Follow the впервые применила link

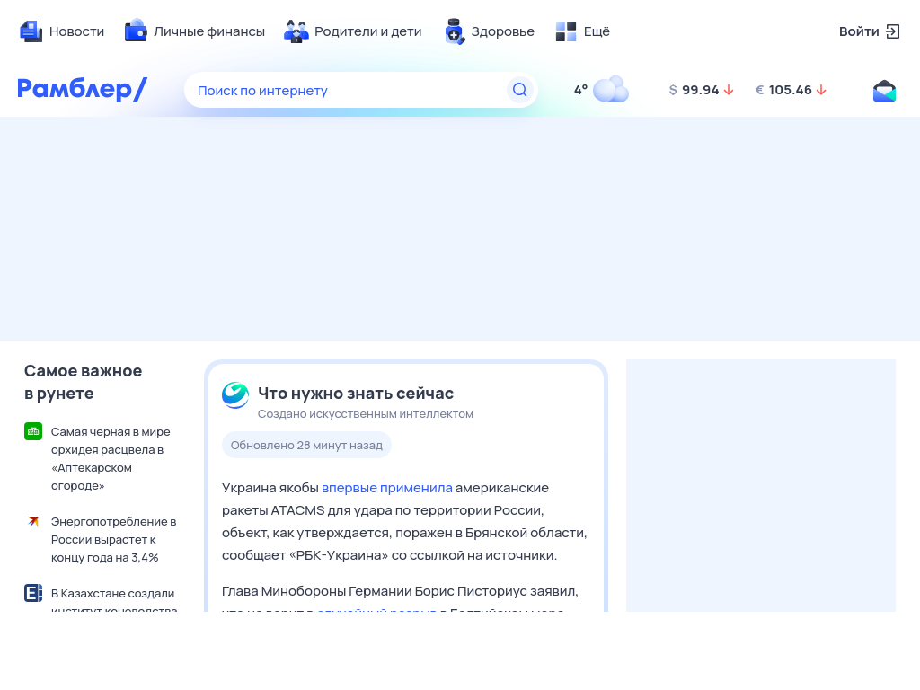pos(387,488)
